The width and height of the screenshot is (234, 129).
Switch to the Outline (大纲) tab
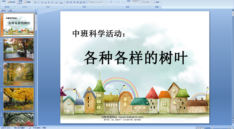pos(10,10)
